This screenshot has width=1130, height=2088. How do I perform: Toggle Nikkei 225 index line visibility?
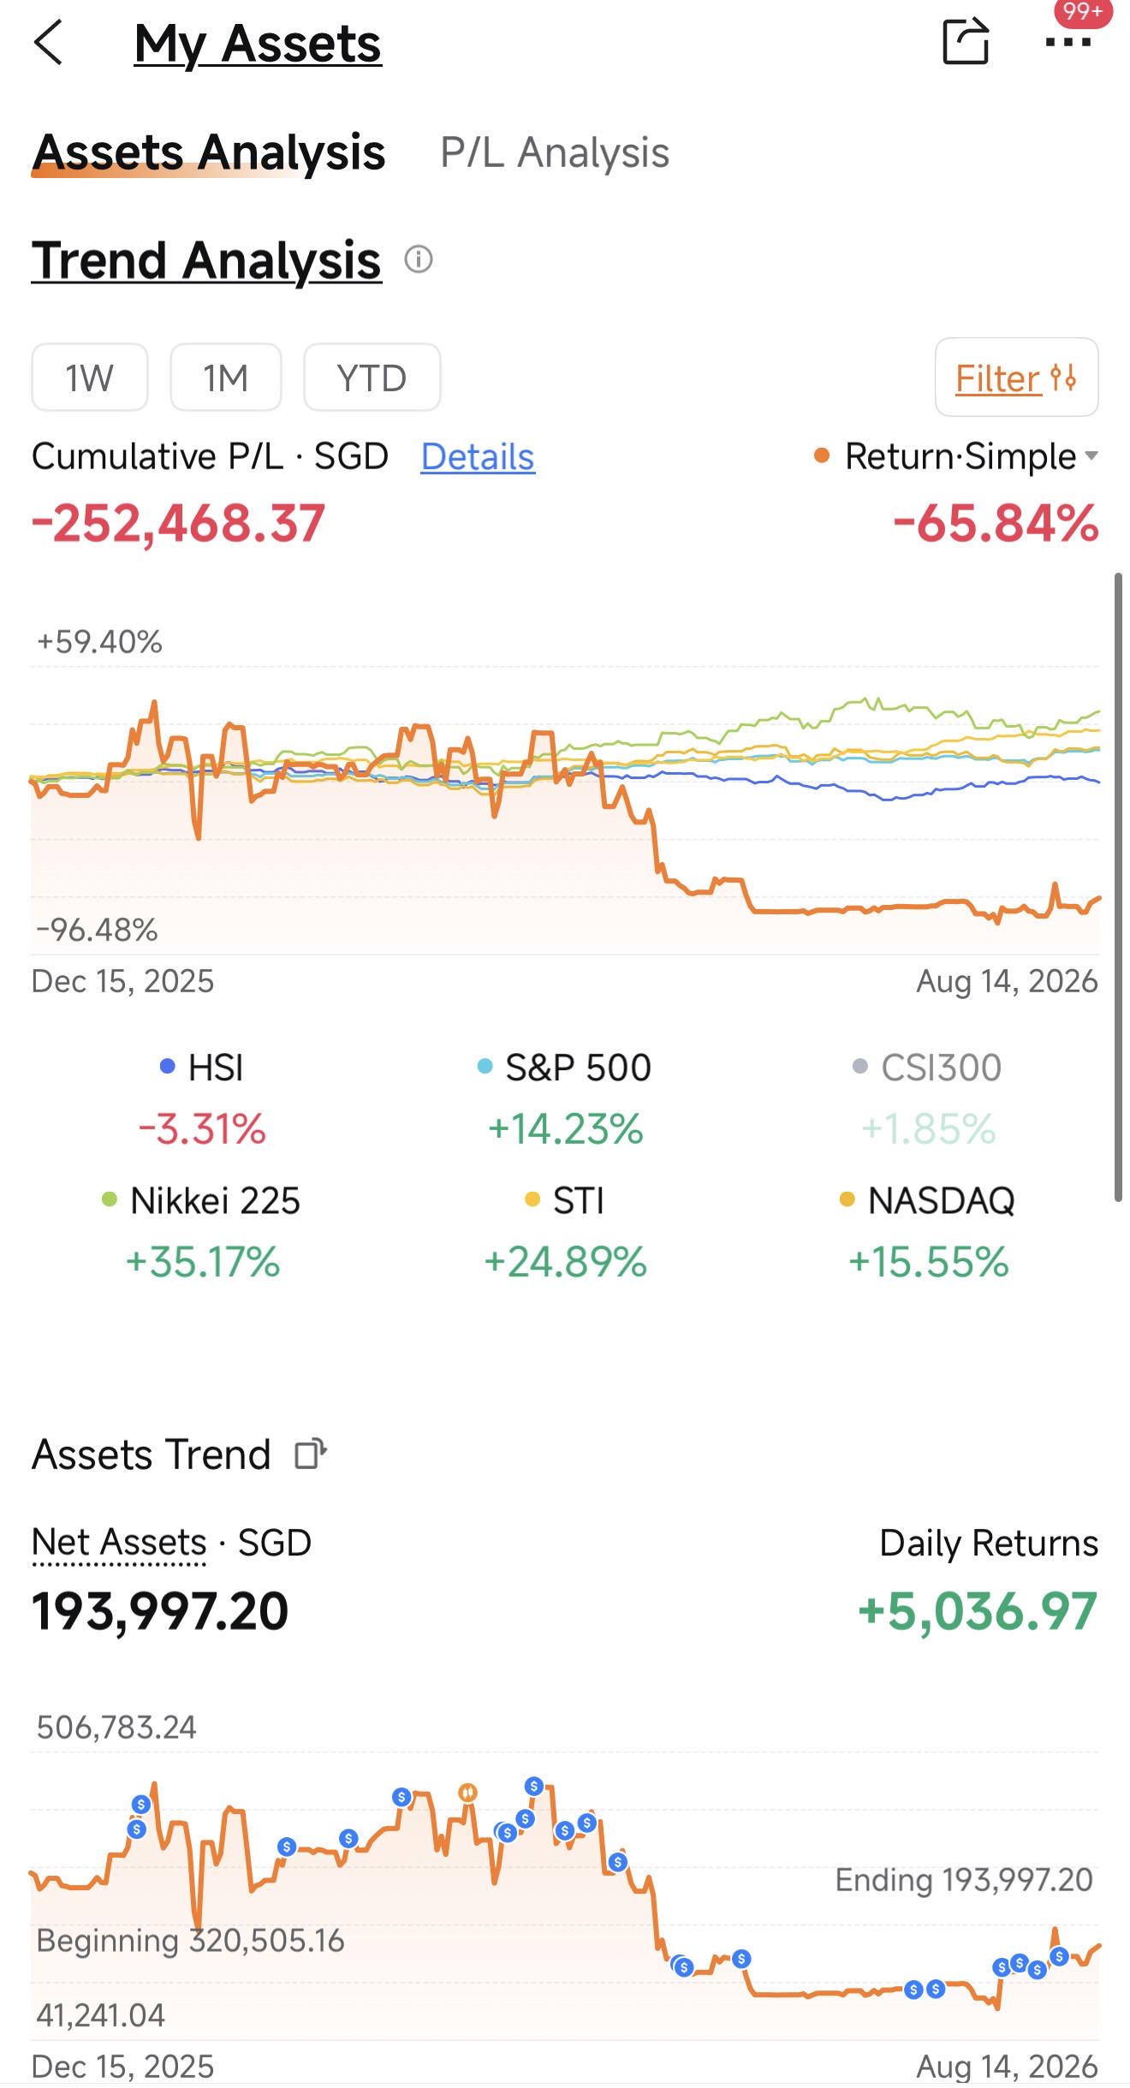[x=201, y=1200]
